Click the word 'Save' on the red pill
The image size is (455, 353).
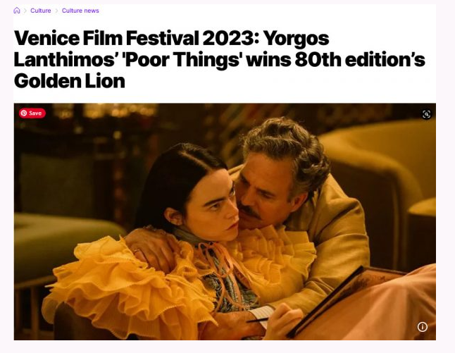[x=35, y=113]
